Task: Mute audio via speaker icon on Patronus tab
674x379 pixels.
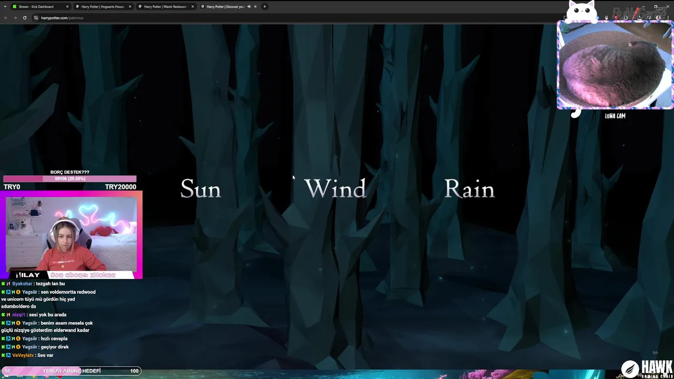Action: click(x=249, y=7)
